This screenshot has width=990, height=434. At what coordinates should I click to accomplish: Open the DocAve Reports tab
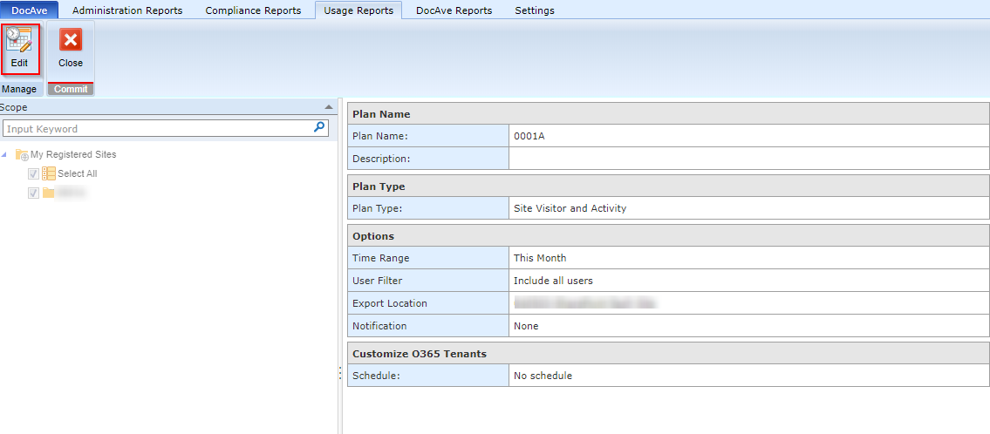click(454, 10)
